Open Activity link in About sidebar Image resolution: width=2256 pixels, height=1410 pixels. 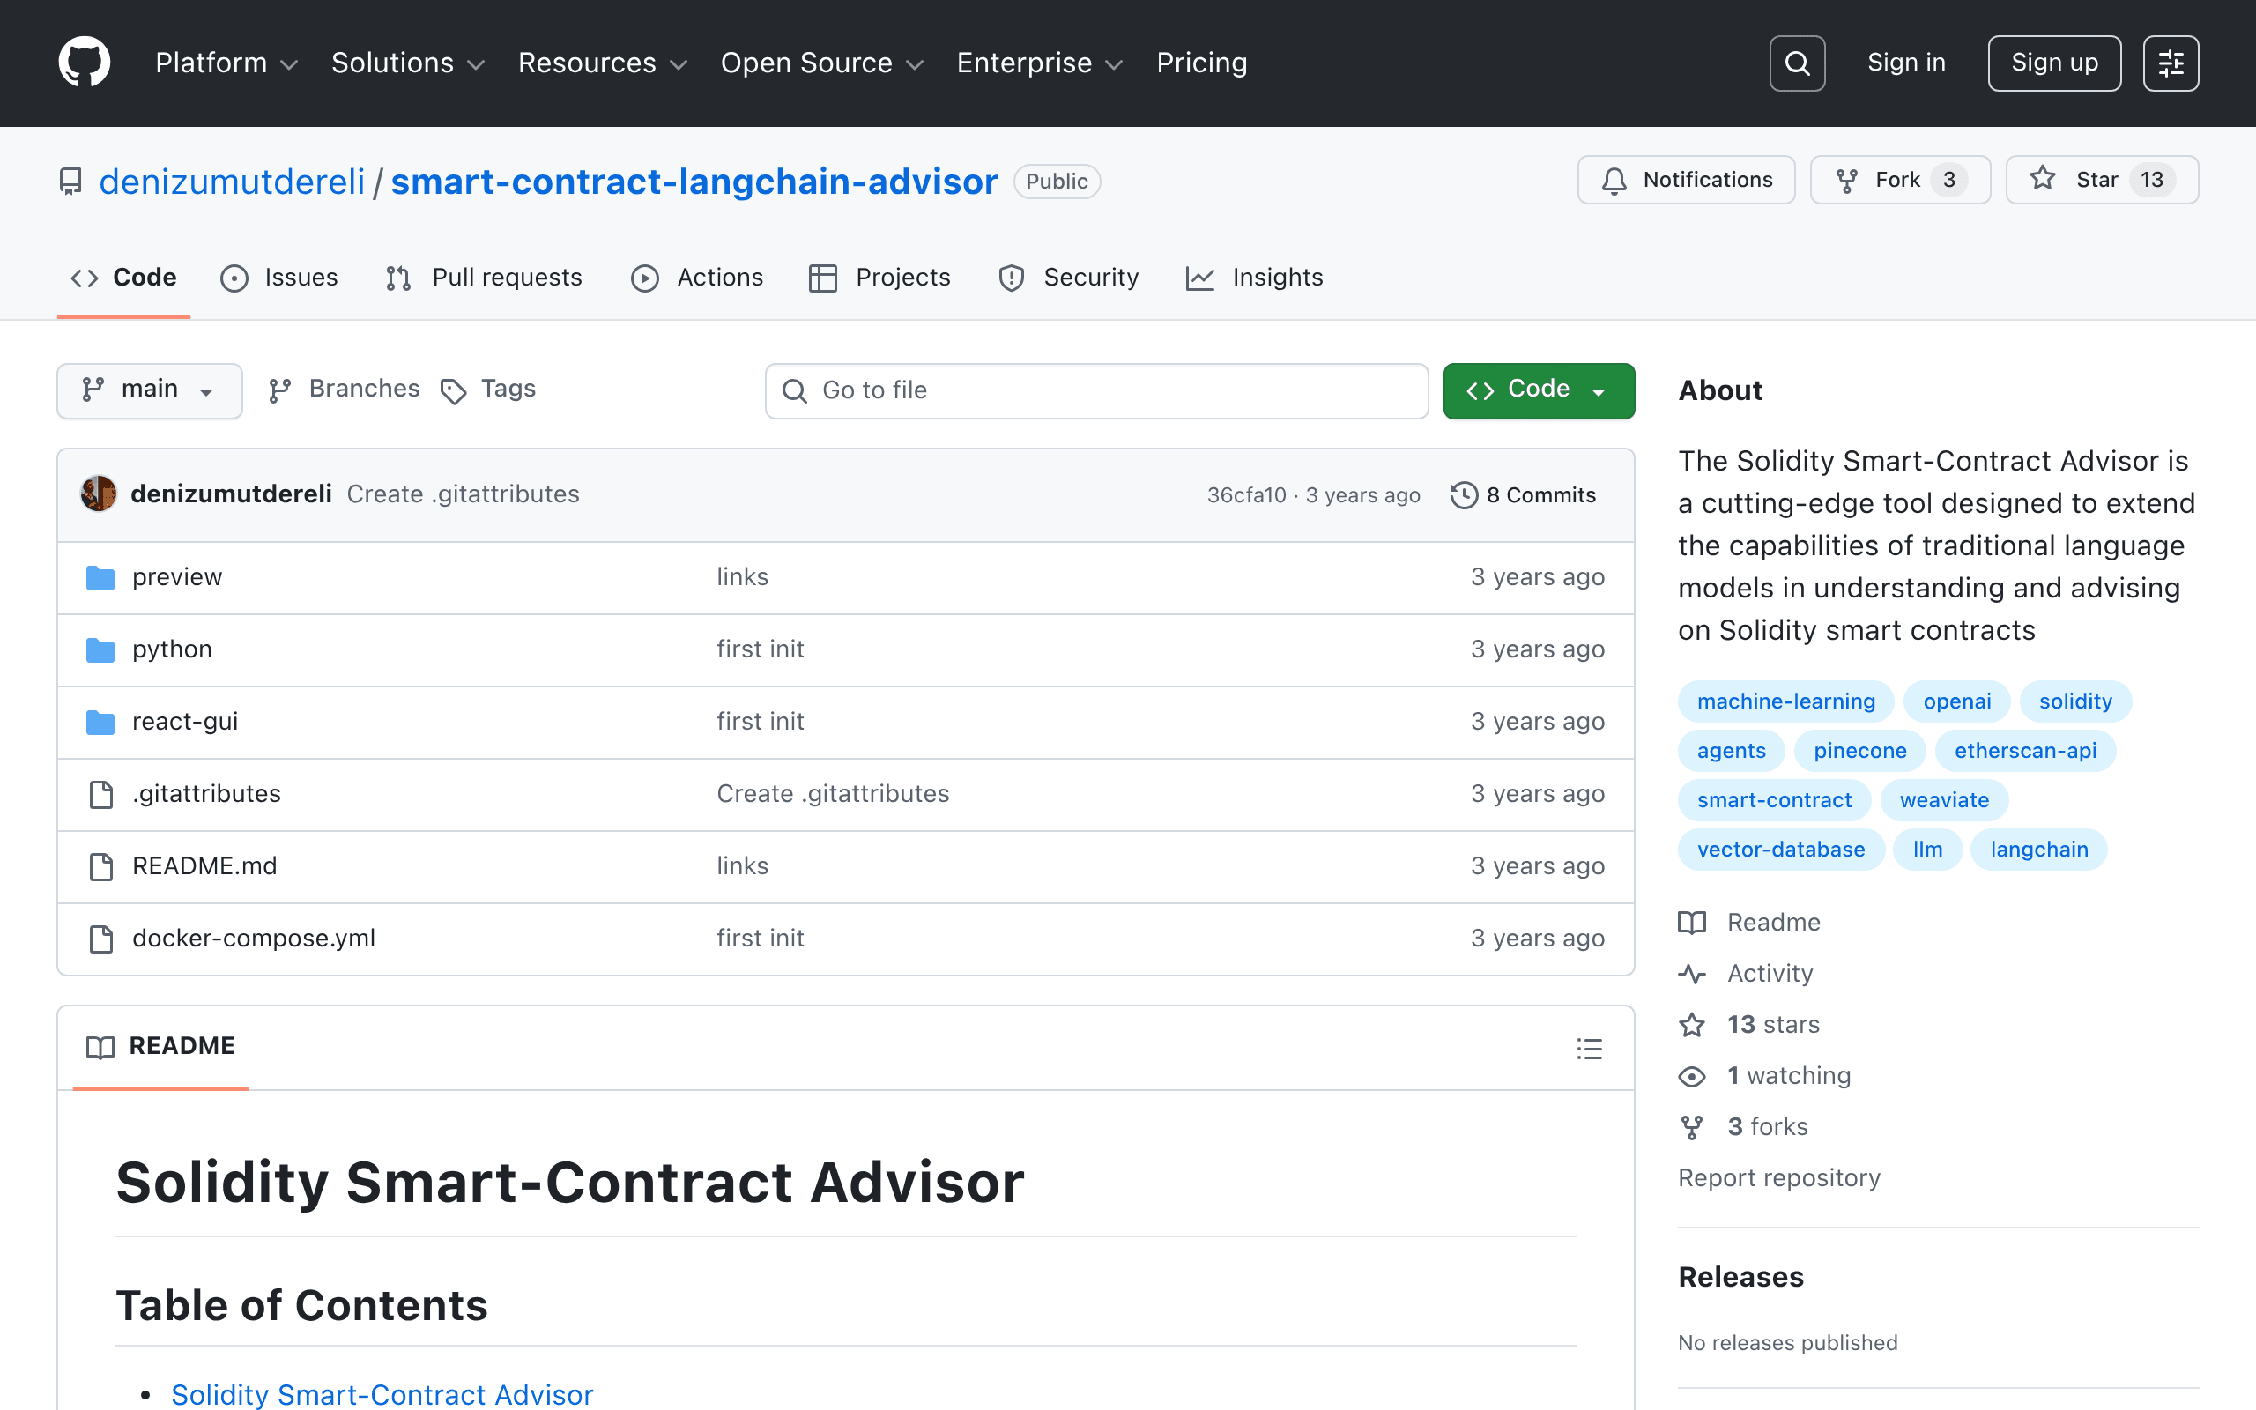[x=1746, y=974]
